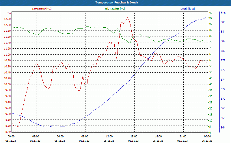The height and width of the screenshot is (144, 231).
Task: Click the green '%' axis unit label
Action: pyautogui.click(x=211, y=13)
